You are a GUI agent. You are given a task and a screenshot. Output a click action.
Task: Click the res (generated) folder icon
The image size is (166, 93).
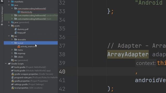tap(12, 60)
